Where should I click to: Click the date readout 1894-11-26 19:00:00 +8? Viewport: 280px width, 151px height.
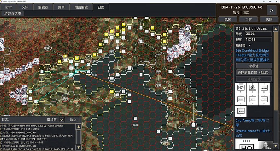pyautogui.click(x=241, y=7)
